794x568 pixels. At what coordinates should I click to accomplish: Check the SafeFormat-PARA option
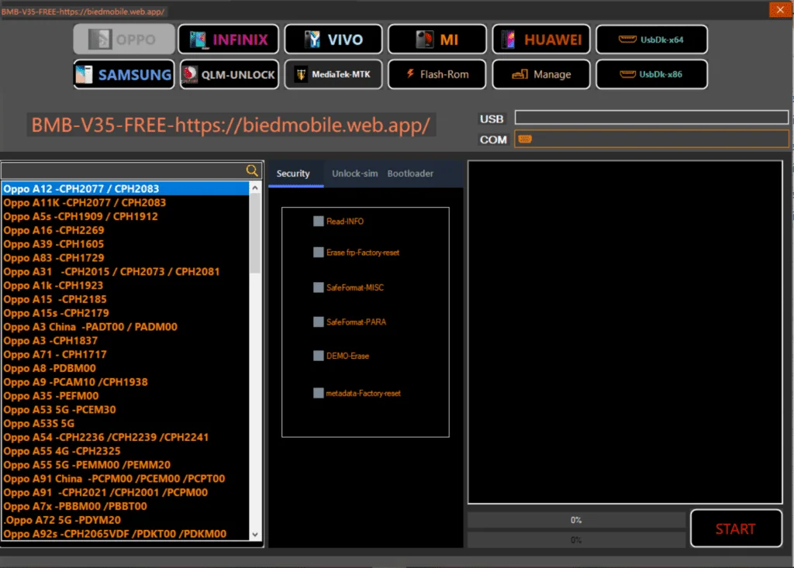click(319, 322)
